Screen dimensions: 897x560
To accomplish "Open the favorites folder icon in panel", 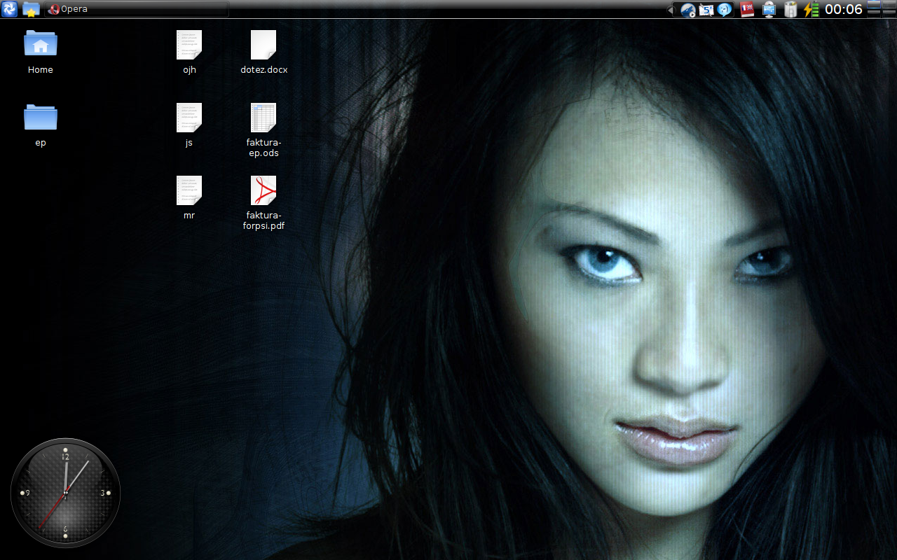I will tap(31, 9).
